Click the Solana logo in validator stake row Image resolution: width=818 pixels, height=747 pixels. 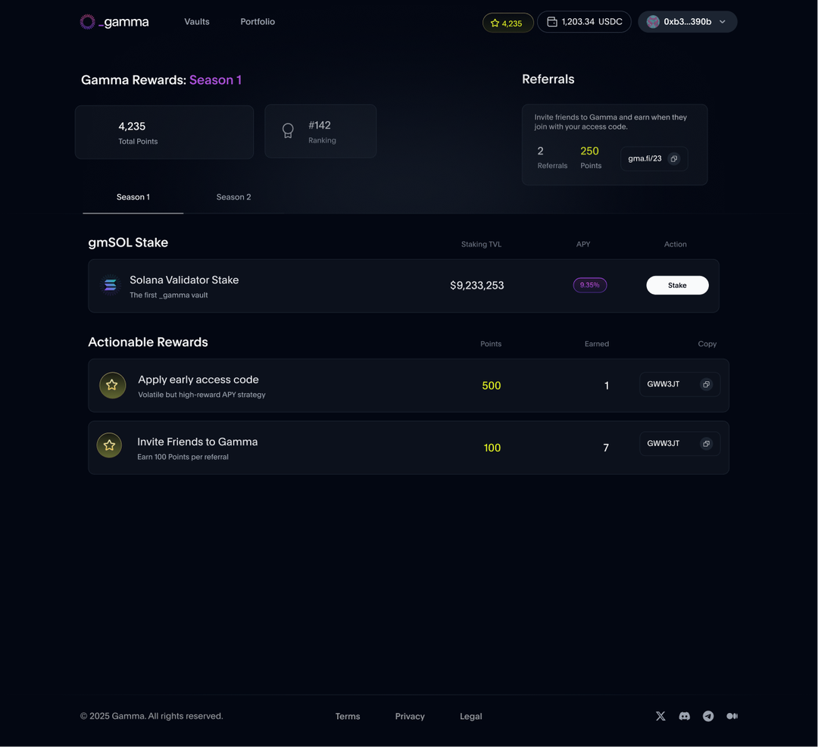click(111, 286)
